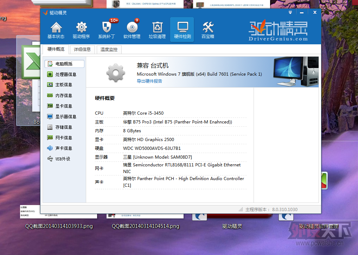
Task: Click the 兼容 台式机 heading
Action: point(153,66)
